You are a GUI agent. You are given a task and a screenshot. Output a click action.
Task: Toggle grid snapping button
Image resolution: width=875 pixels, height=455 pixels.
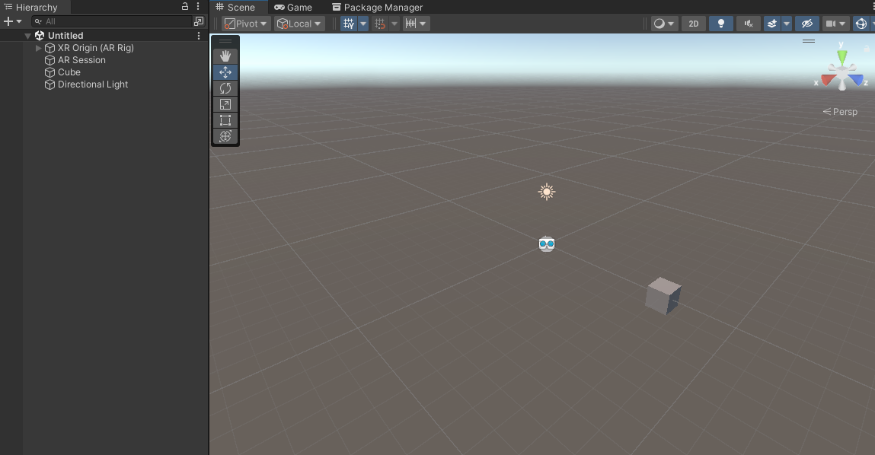(x=380, y=24)
